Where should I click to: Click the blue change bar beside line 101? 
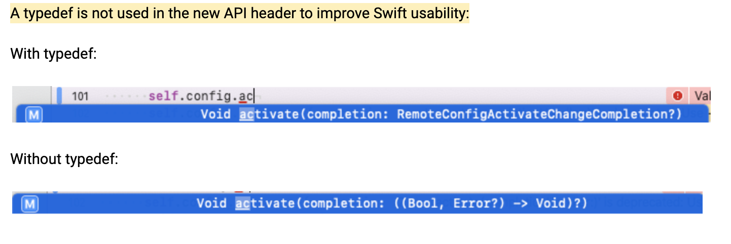point(59,96)
